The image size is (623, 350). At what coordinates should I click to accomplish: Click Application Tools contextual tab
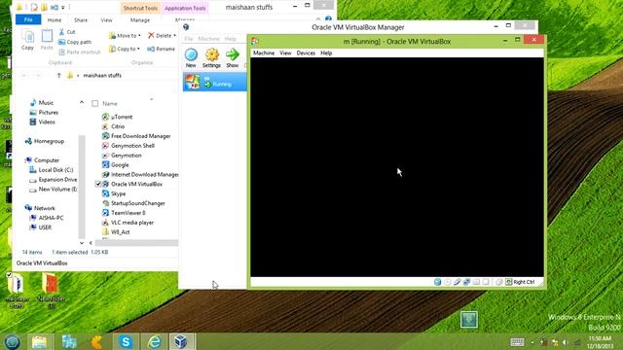click(185, 8)
